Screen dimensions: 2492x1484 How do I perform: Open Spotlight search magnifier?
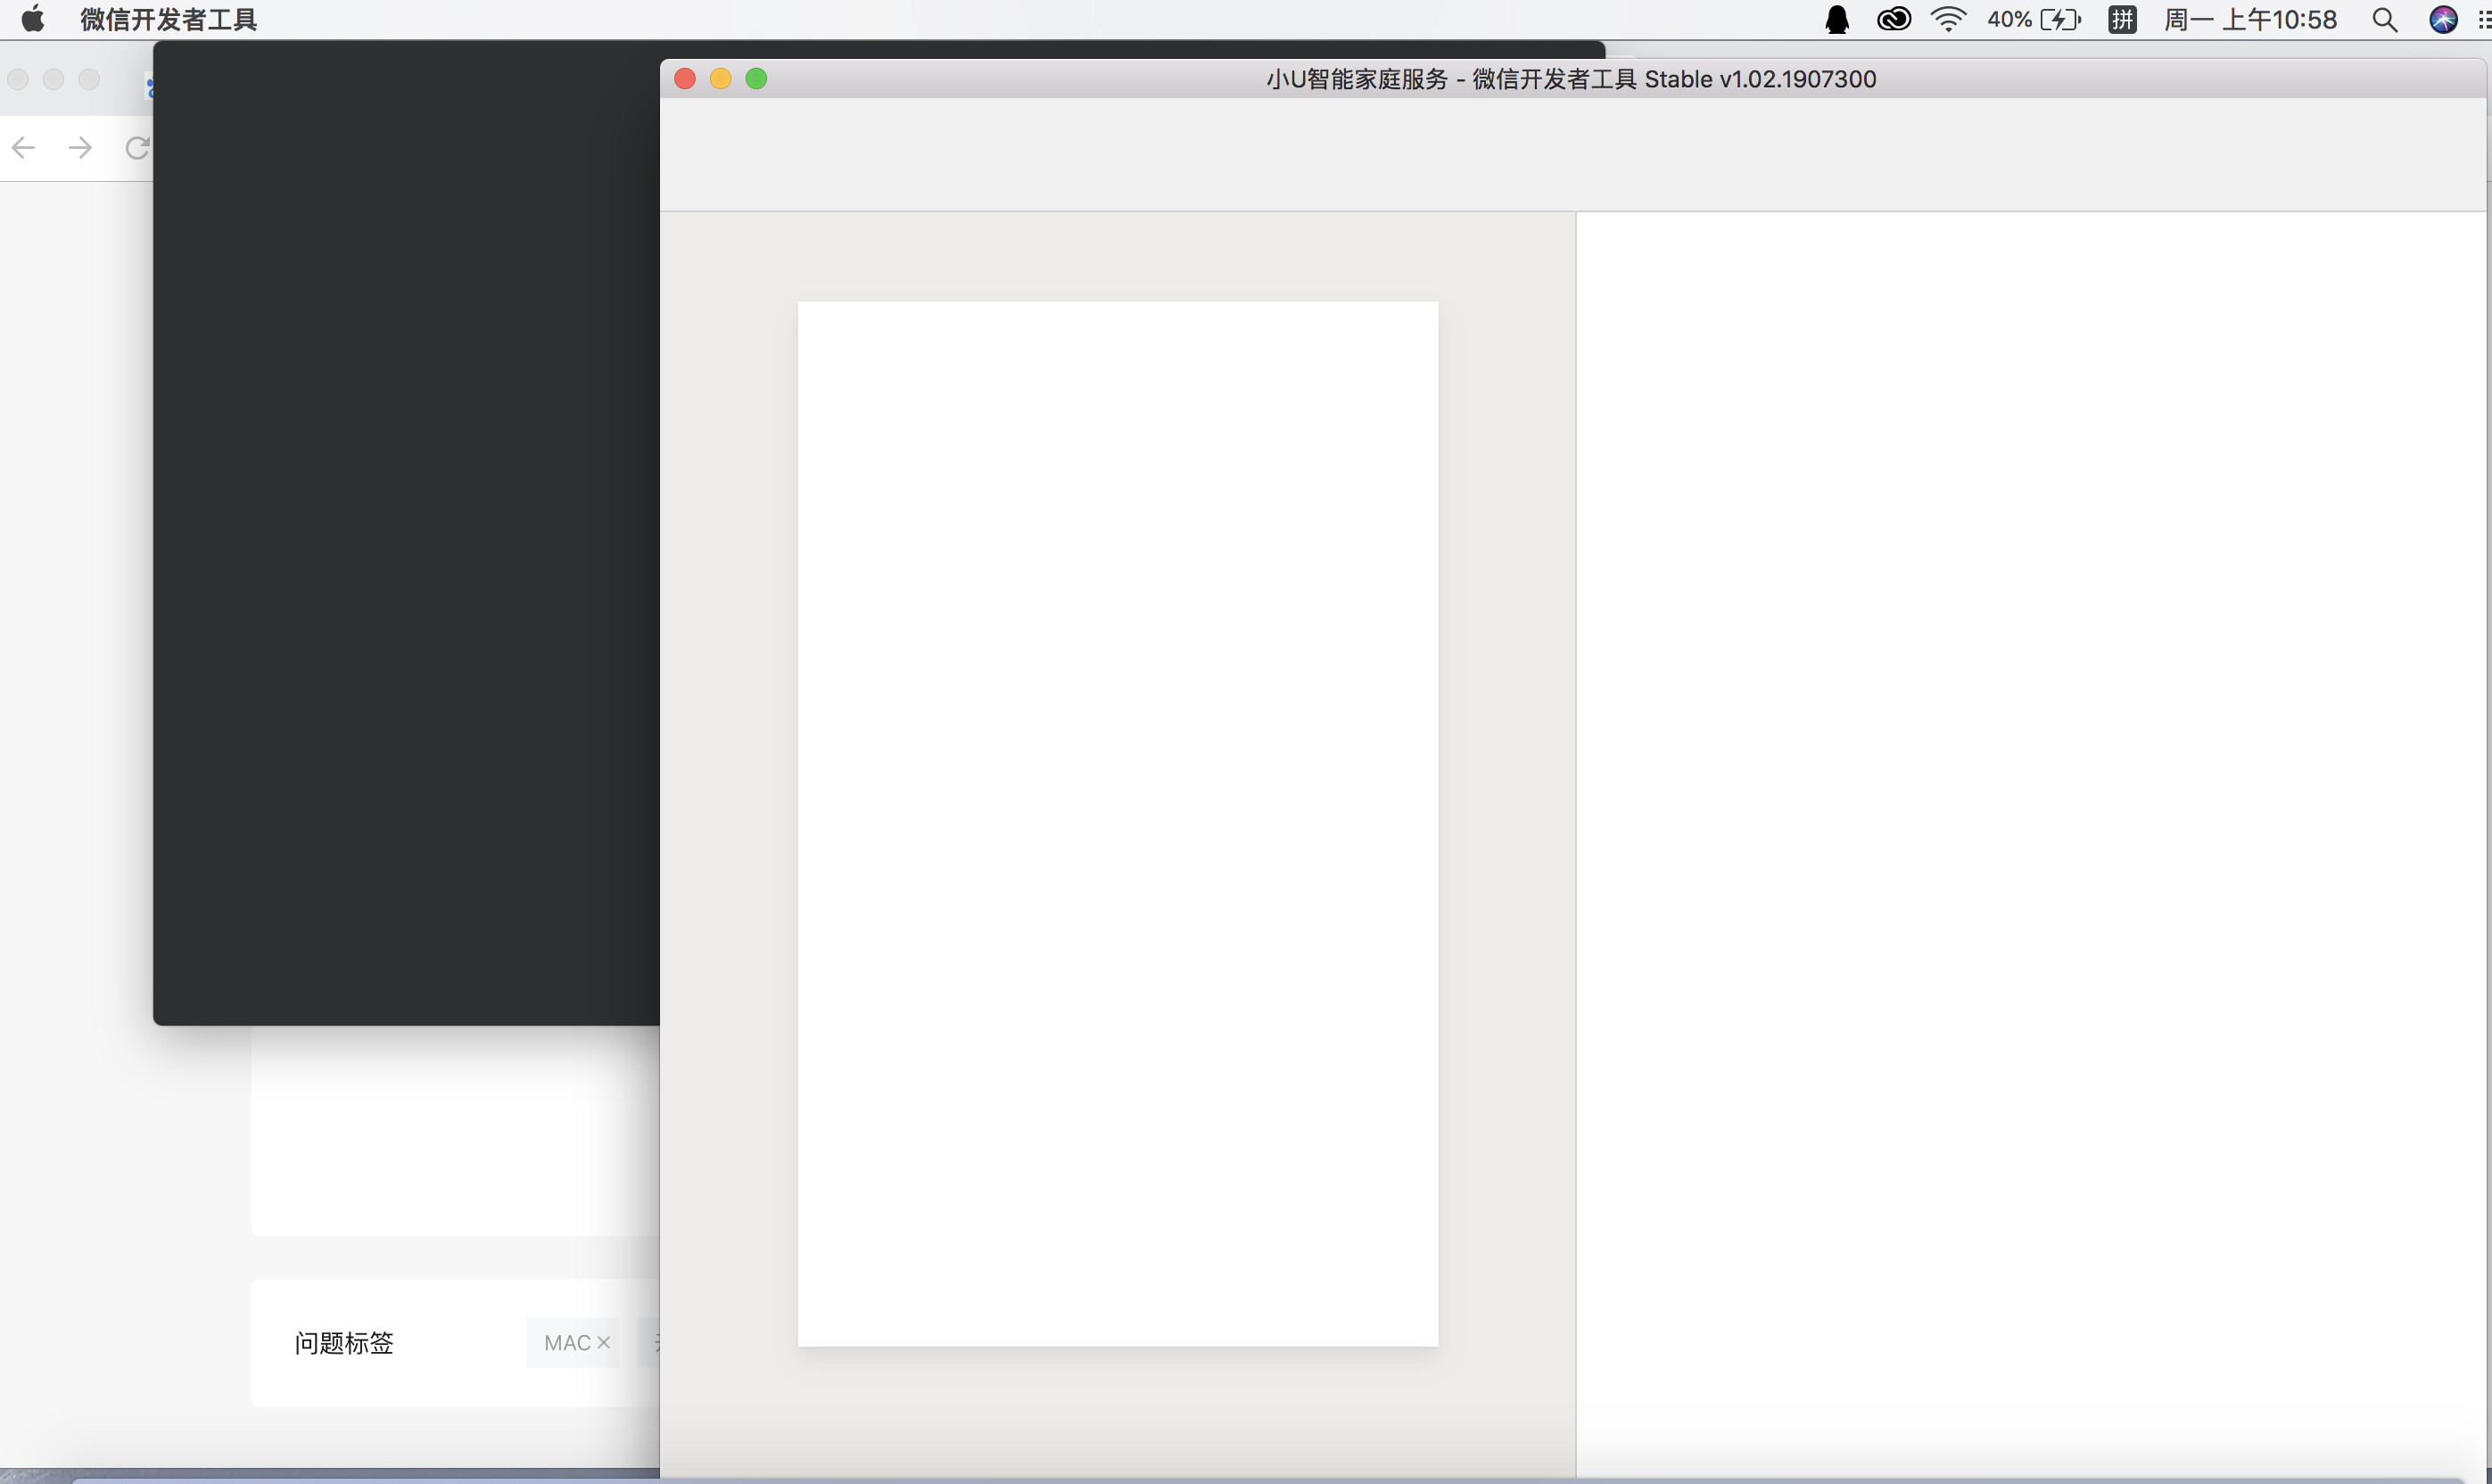[x=2385, y=20]
